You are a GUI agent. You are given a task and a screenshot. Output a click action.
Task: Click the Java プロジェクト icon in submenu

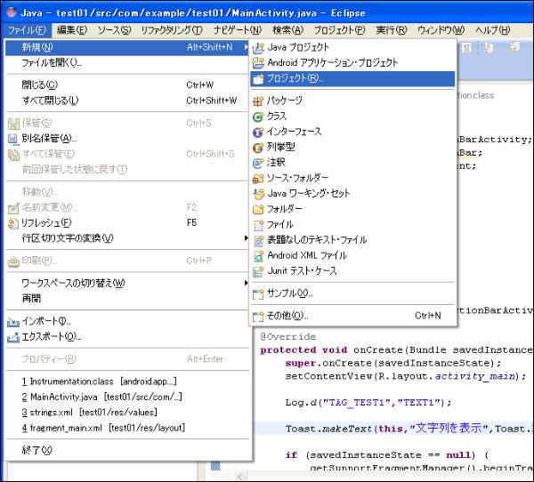(258, 48)
